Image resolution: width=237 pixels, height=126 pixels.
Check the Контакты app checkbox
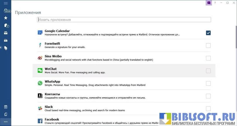click(208, 96)
